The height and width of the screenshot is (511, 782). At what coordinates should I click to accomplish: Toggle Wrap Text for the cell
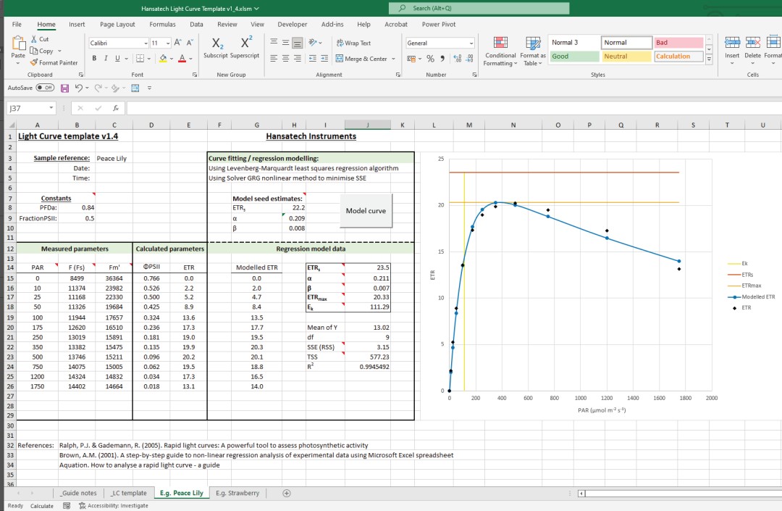coord(353,43)
